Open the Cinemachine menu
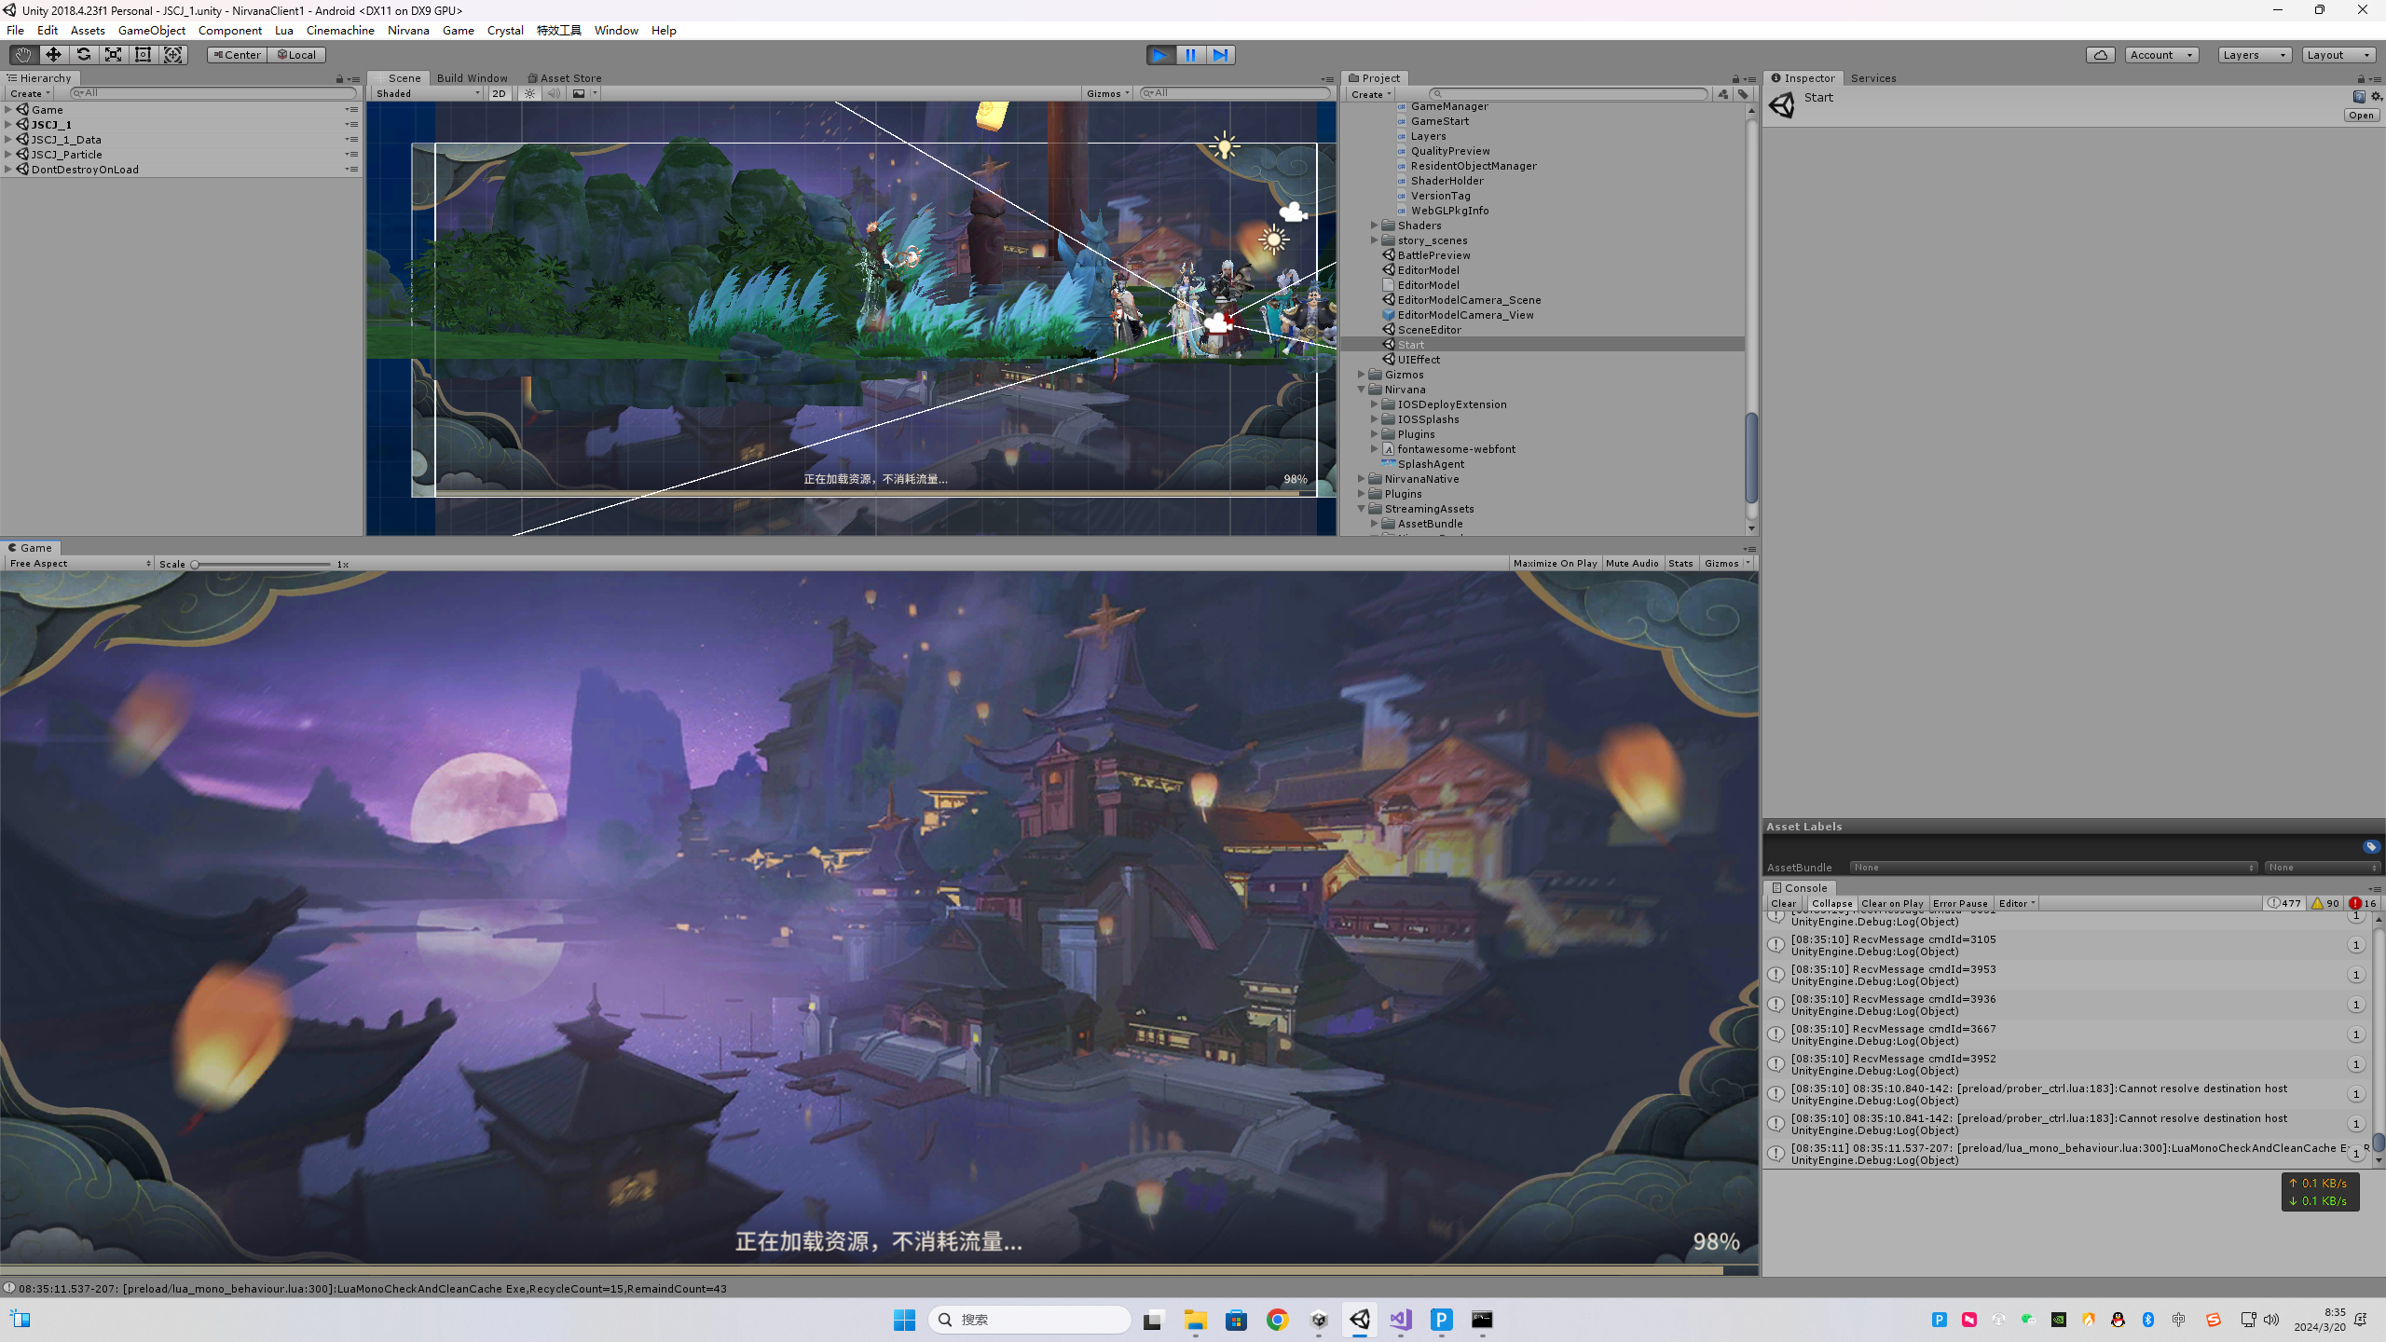Image resolution: width=2386 pixels, height=1342 pixels. (x=340, y=31)
